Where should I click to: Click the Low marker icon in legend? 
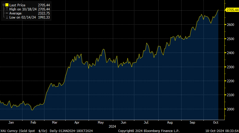click(x=7, y=17)
